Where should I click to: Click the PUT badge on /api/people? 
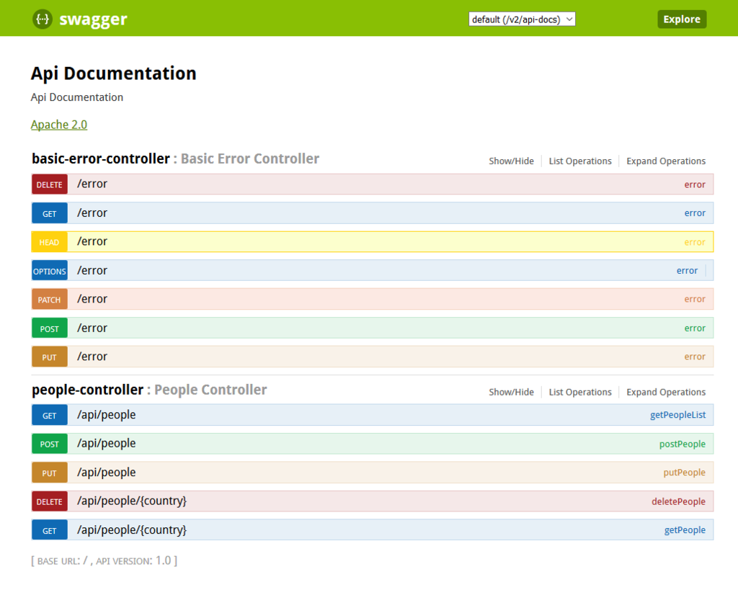50,473
